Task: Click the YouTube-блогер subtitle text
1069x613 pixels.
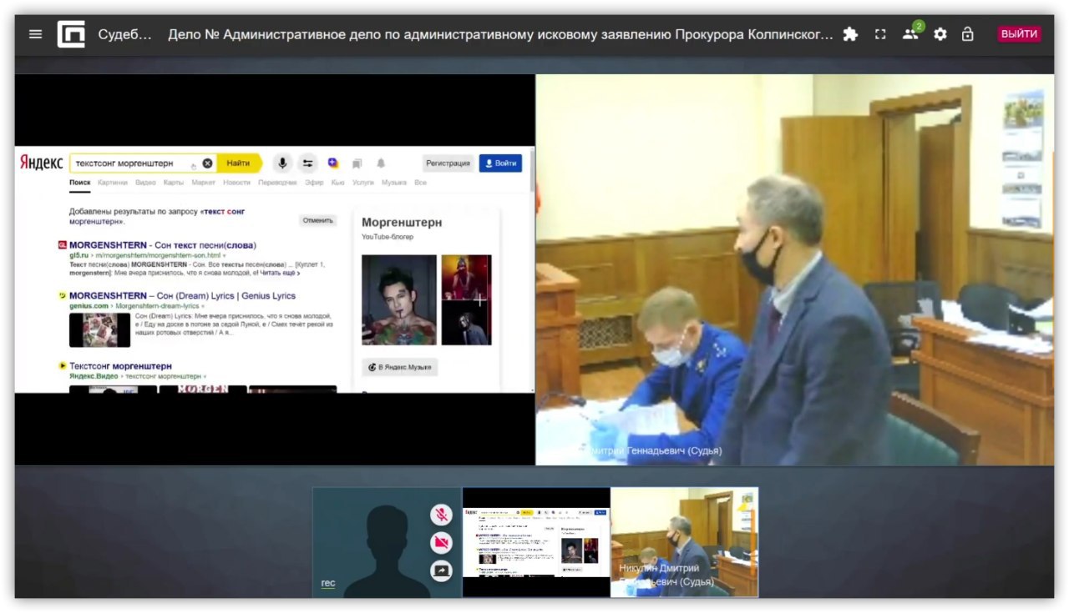Action: pyautogui.click(x=388, y=238)
